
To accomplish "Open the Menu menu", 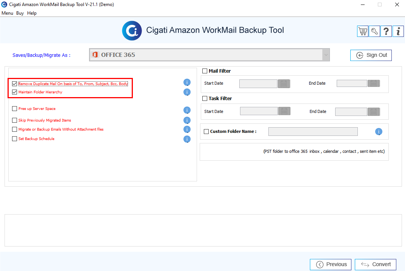I will pos(7,13).
